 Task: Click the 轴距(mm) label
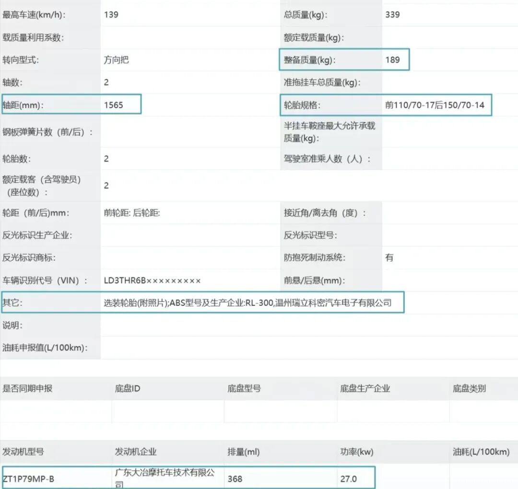coord(23,105)
